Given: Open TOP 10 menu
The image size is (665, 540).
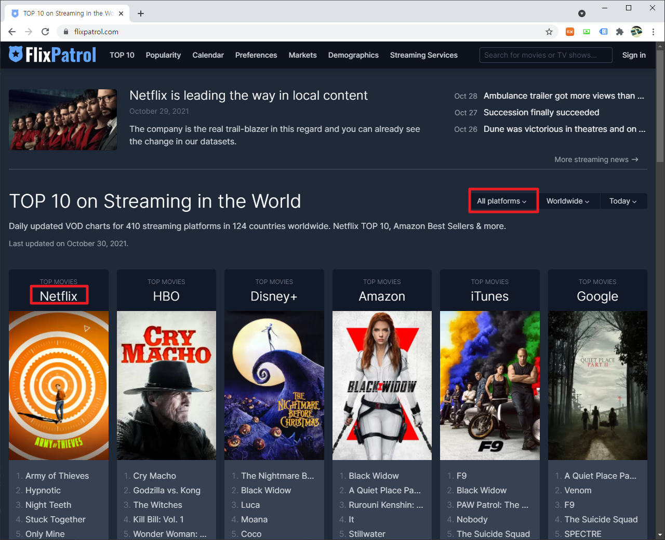Looking at the screenshot, I should point(122,55).
